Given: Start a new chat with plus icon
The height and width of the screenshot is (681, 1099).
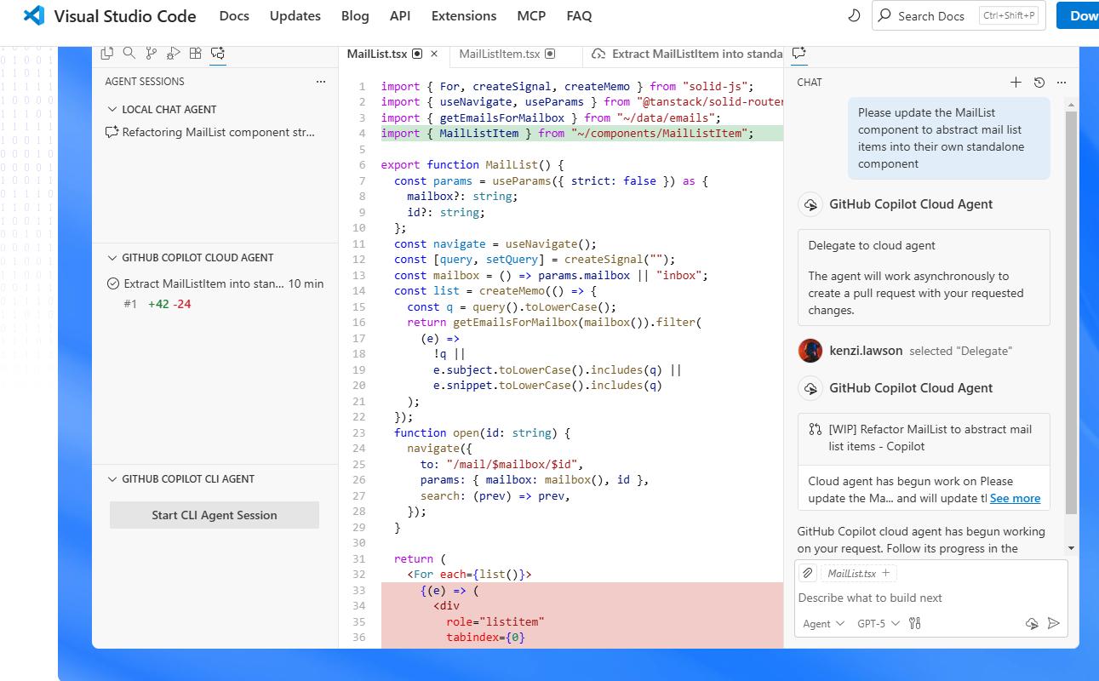Looking at the screenshot, I should (1016, 83).
